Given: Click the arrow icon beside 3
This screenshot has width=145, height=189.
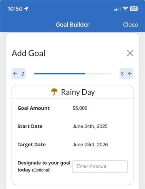Looking at the screenshot, I should 130,74.
